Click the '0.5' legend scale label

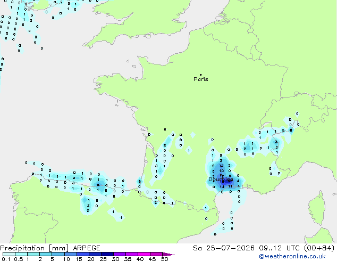click(19, 259)
